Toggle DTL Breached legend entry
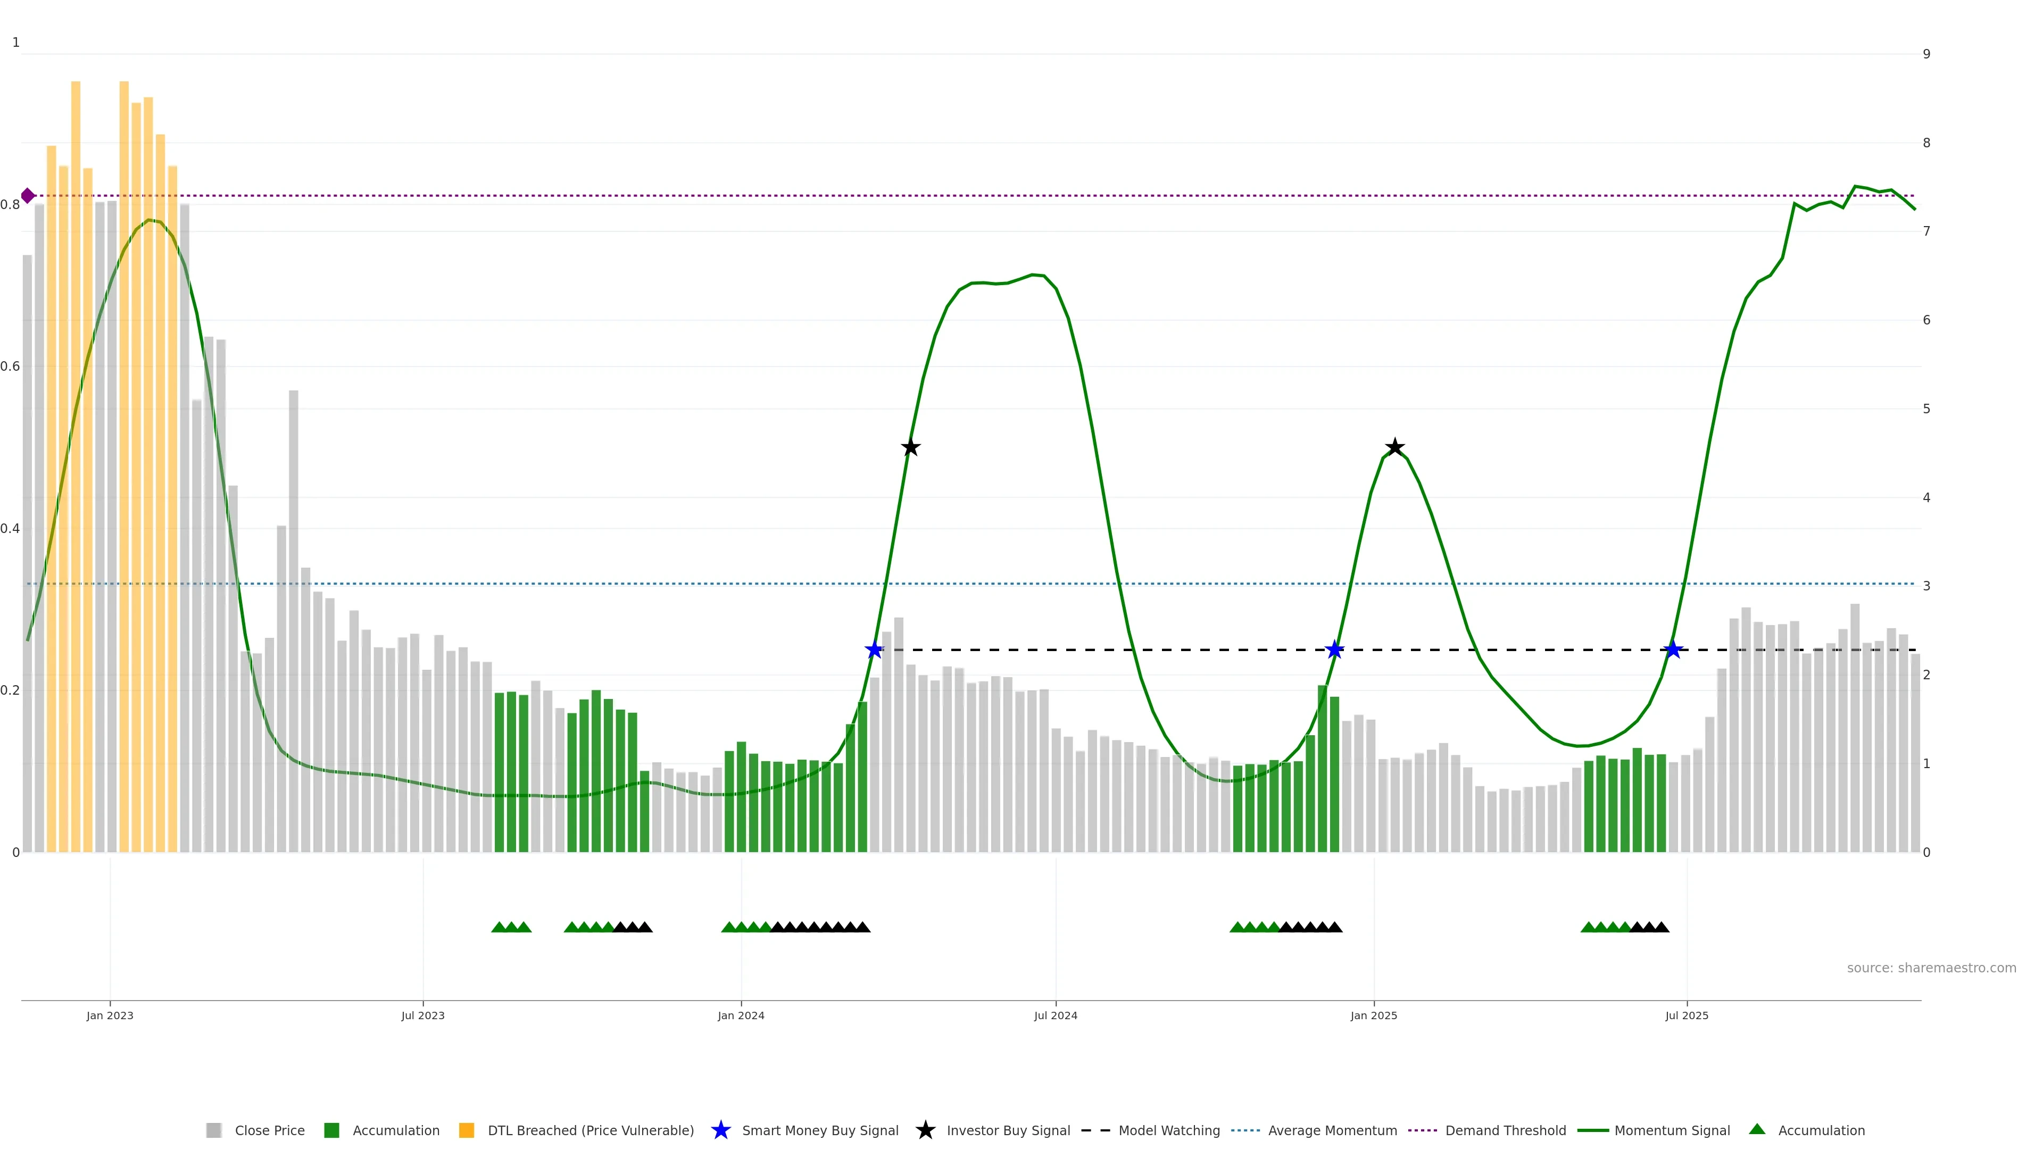 (590, 1130)
